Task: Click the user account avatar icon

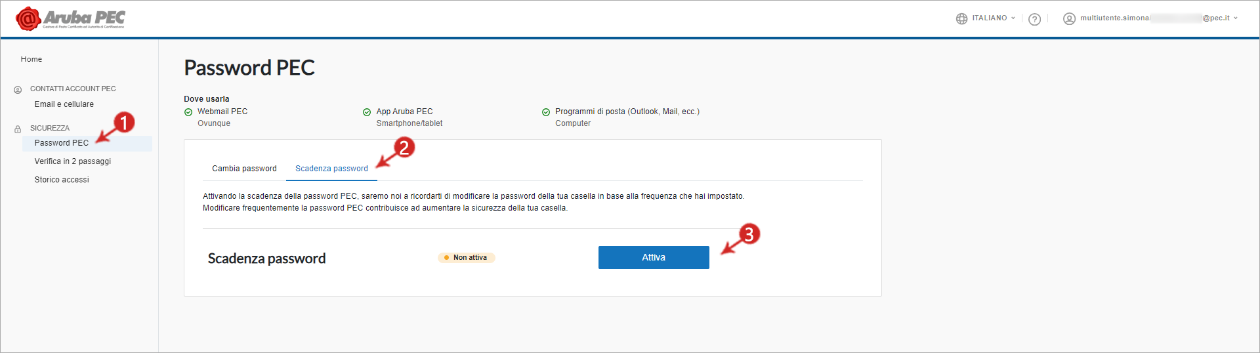Action: pos(1069,19)
